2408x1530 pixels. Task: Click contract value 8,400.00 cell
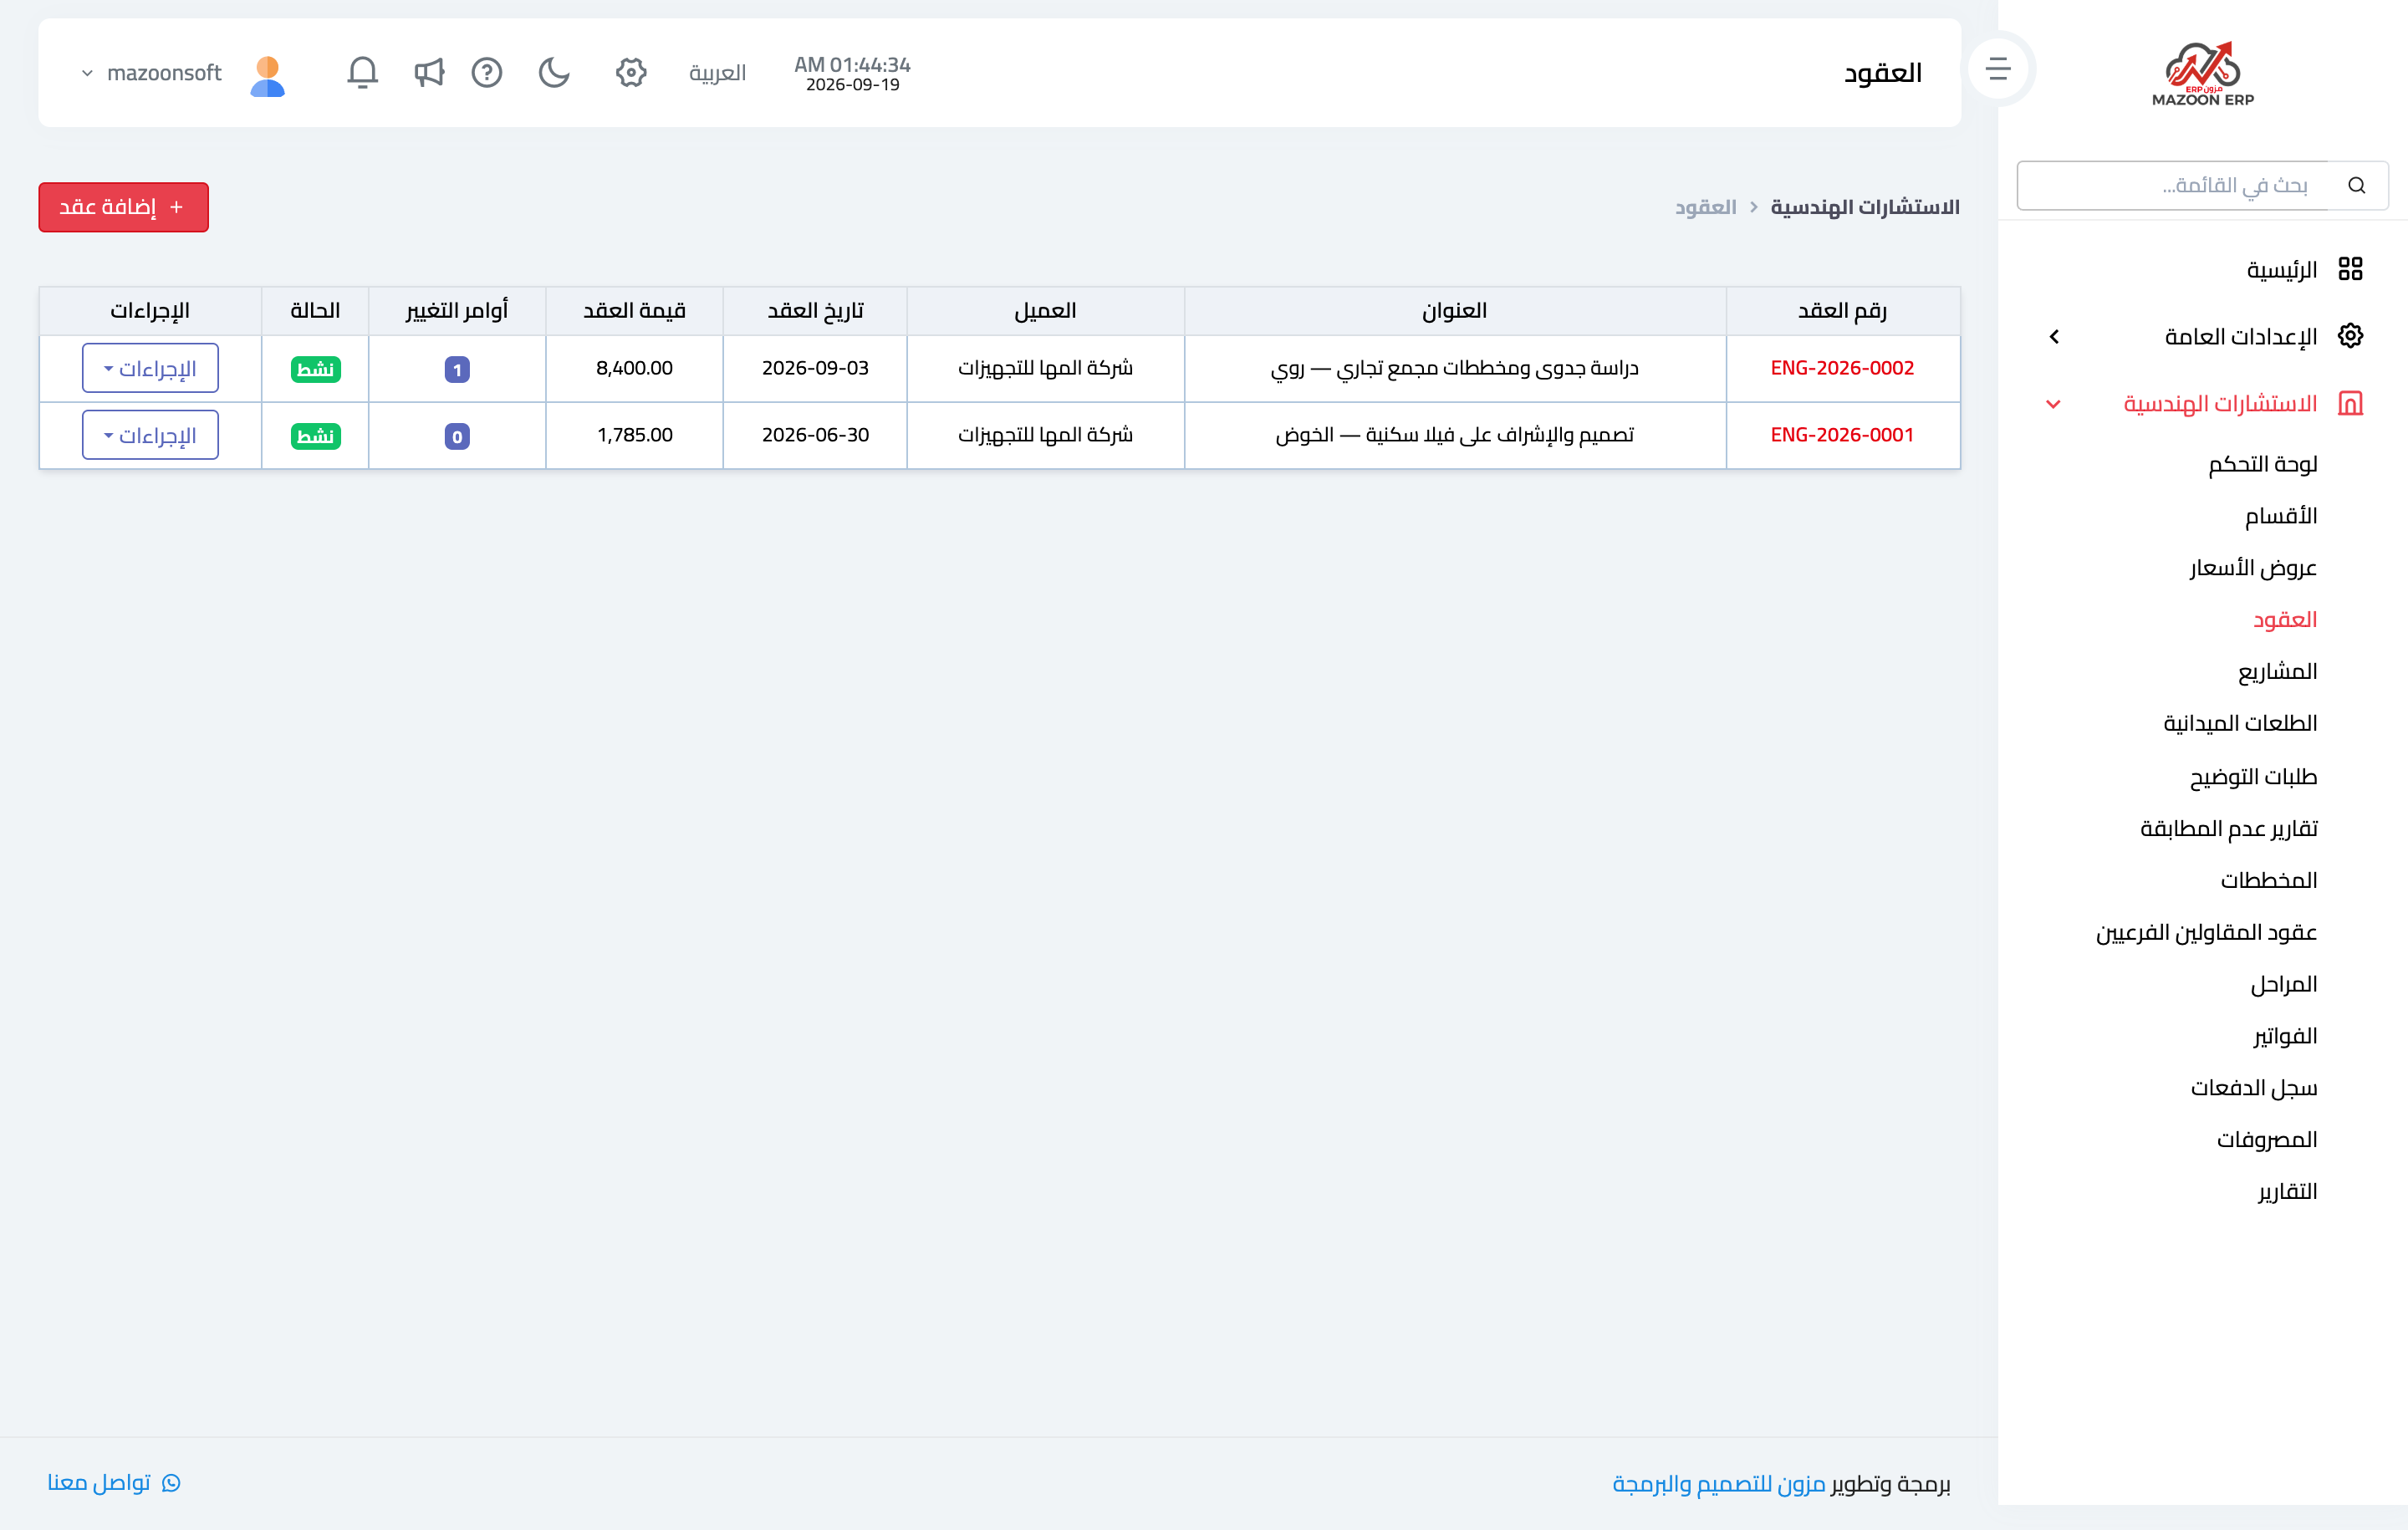click(634, 368)
